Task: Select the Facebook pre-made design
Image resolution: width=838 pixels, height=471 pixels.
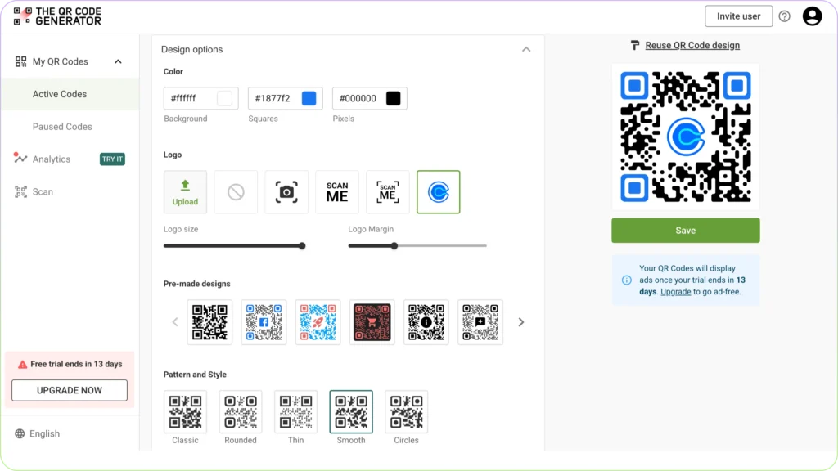Action: pyautogui.click(x=264, y=321)
